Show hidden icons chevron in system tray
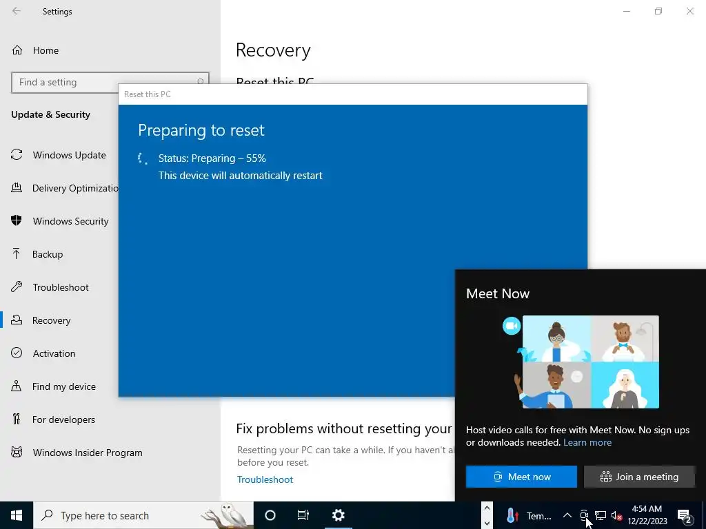Viewport: 706px width, 529px height. tap(567, 515)
